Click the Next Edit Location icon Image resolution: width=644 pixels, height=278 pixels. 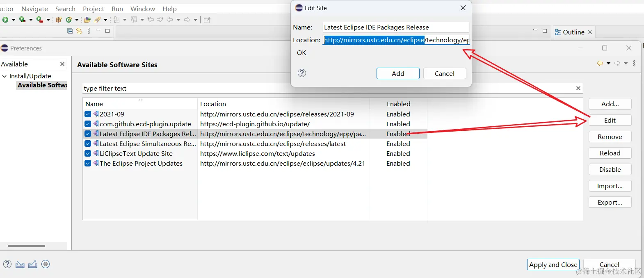point(160,20)
